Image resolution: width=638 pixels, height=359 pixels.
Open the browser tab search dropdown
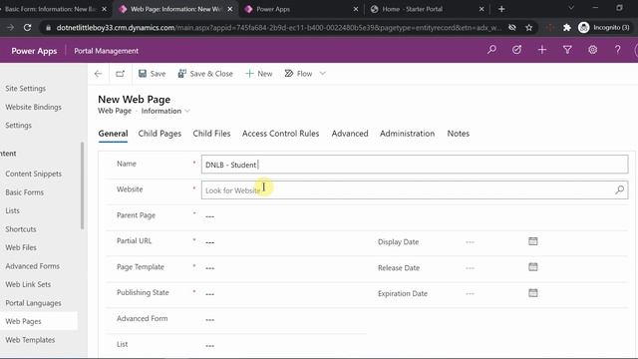point(571,8)
